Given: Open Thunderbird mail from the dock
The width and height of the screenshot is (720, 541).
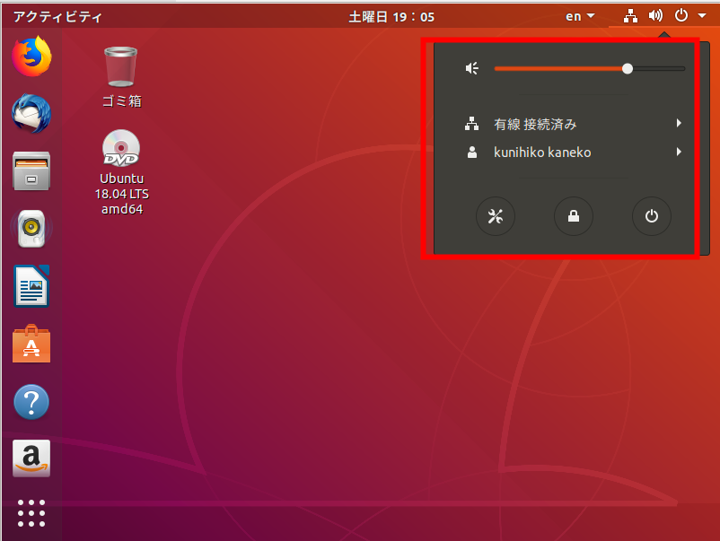Looking at the screenshot, I should coord(31,114).
